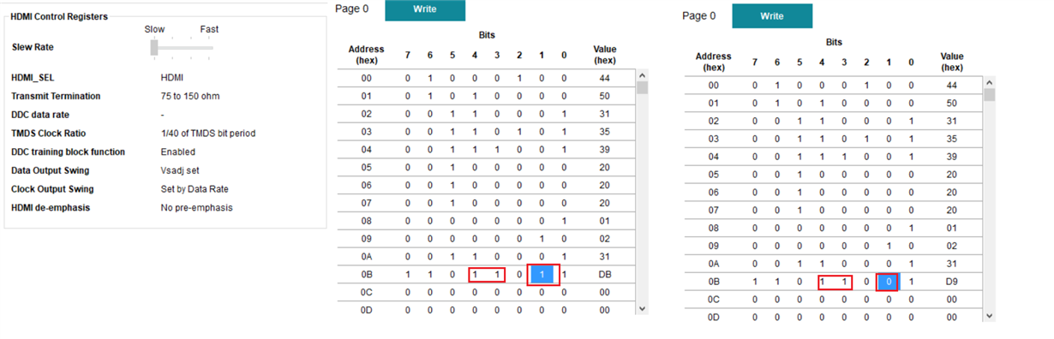
Task: Click scroll down arrow of right register table
Action: click(990, 315)
